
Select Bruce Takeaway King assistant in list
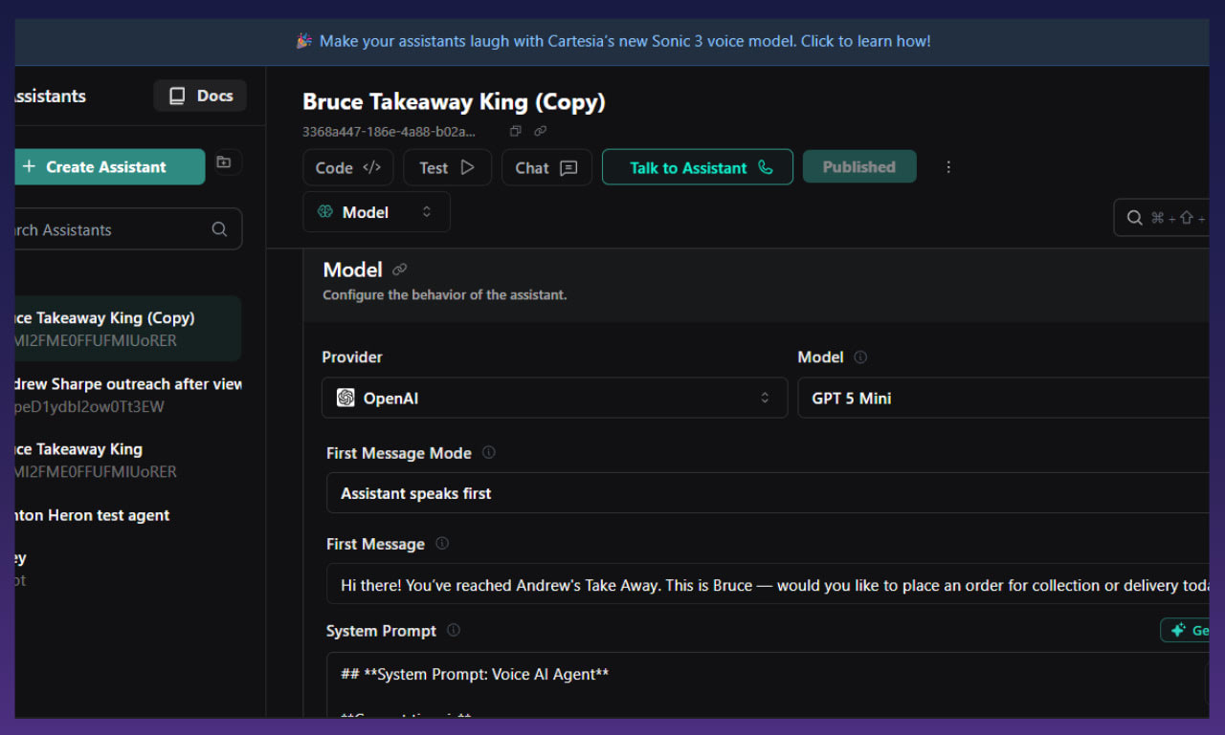point(127,460)
